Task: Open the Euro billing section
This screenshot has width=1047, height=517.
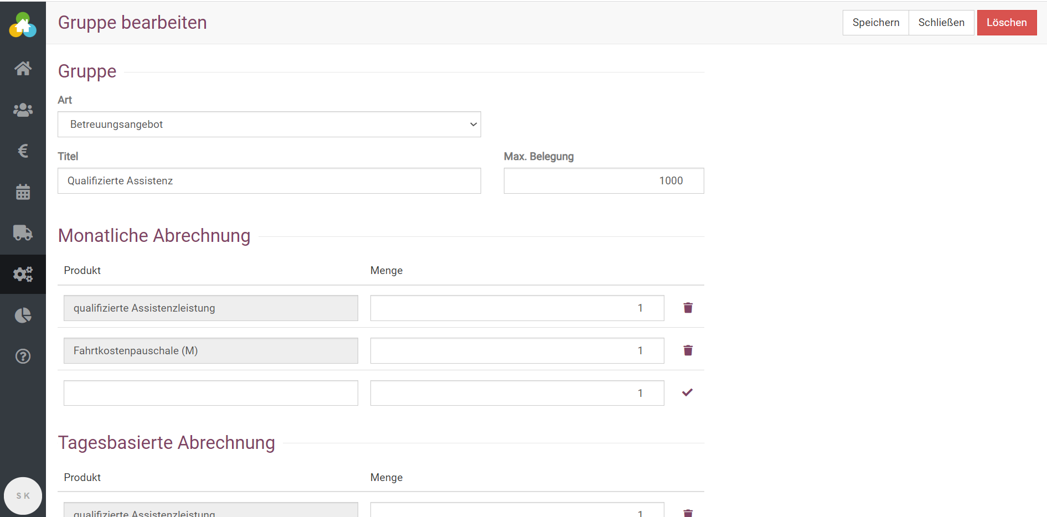Action: point(23,151)
